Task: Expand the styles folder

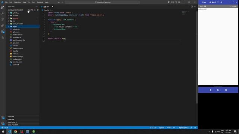Action: [22, 26]
